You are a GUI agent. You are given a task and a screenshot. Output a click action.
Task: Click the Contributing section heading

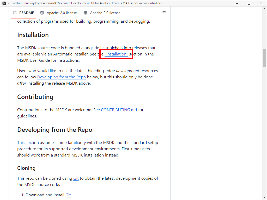point(35,97)
